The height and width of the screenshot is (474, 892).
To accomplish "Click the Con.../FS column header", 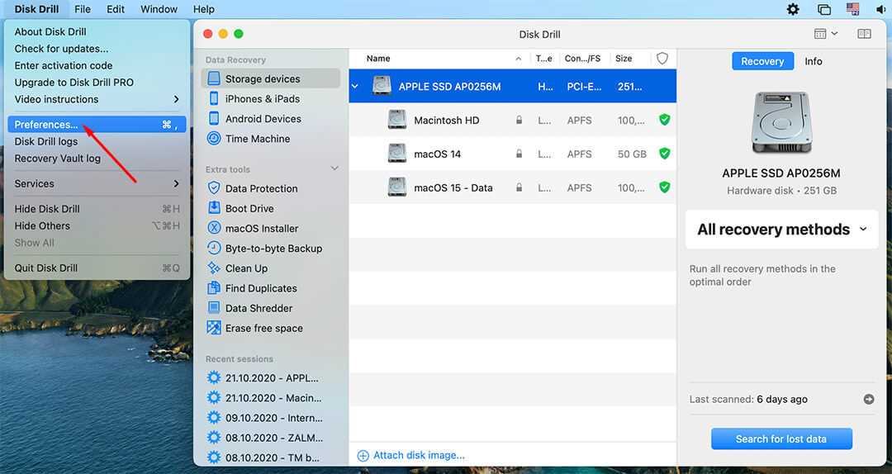I will [x=582, y=58].
